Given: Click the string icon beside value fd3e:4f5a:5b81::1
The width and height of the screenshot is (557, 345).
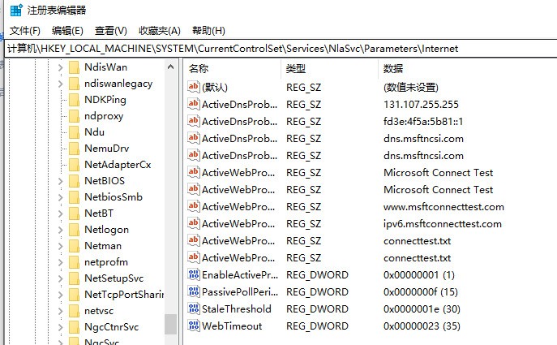Looking at the screenshot, I should point(194,121).
